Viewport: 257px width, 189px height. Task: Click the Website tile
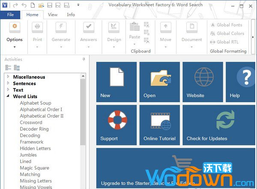pos(203,82)
